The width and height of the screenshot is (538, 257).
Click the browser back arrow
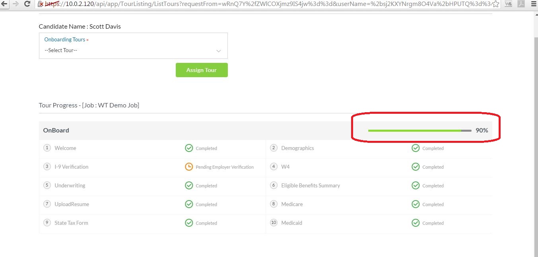pos(5,4)
